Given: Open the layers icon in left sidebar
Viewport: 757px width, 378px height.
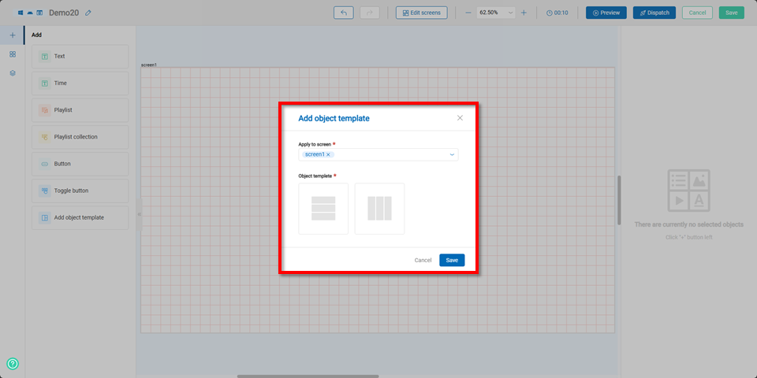Looking at the screenshot, I should tap(13, 73).
